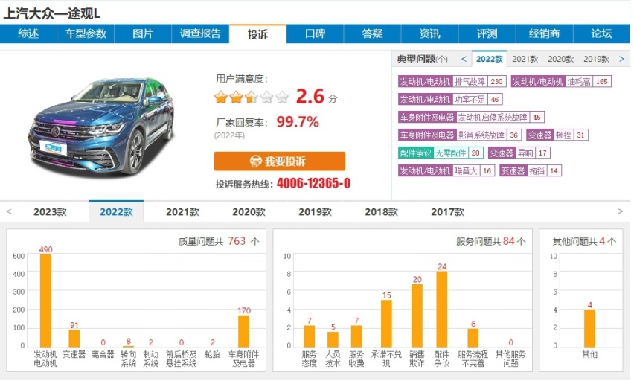
Task: Click the 变速器 bar valued 91
Action: pyautogui.click(x=74, y=339)
